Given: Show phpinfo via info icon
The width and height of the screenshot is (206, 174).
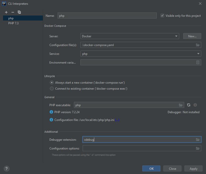Looking at the screenshot, I should click(195, 105).
